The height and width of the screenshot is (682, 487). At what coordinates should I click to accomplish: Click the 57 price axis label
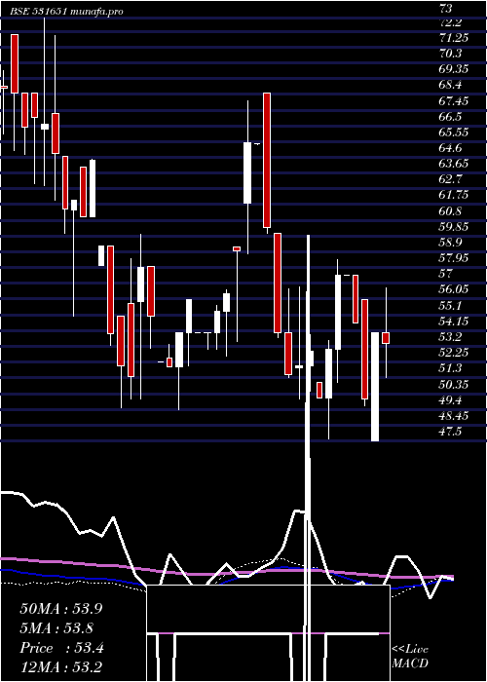(x=446, y=274)
